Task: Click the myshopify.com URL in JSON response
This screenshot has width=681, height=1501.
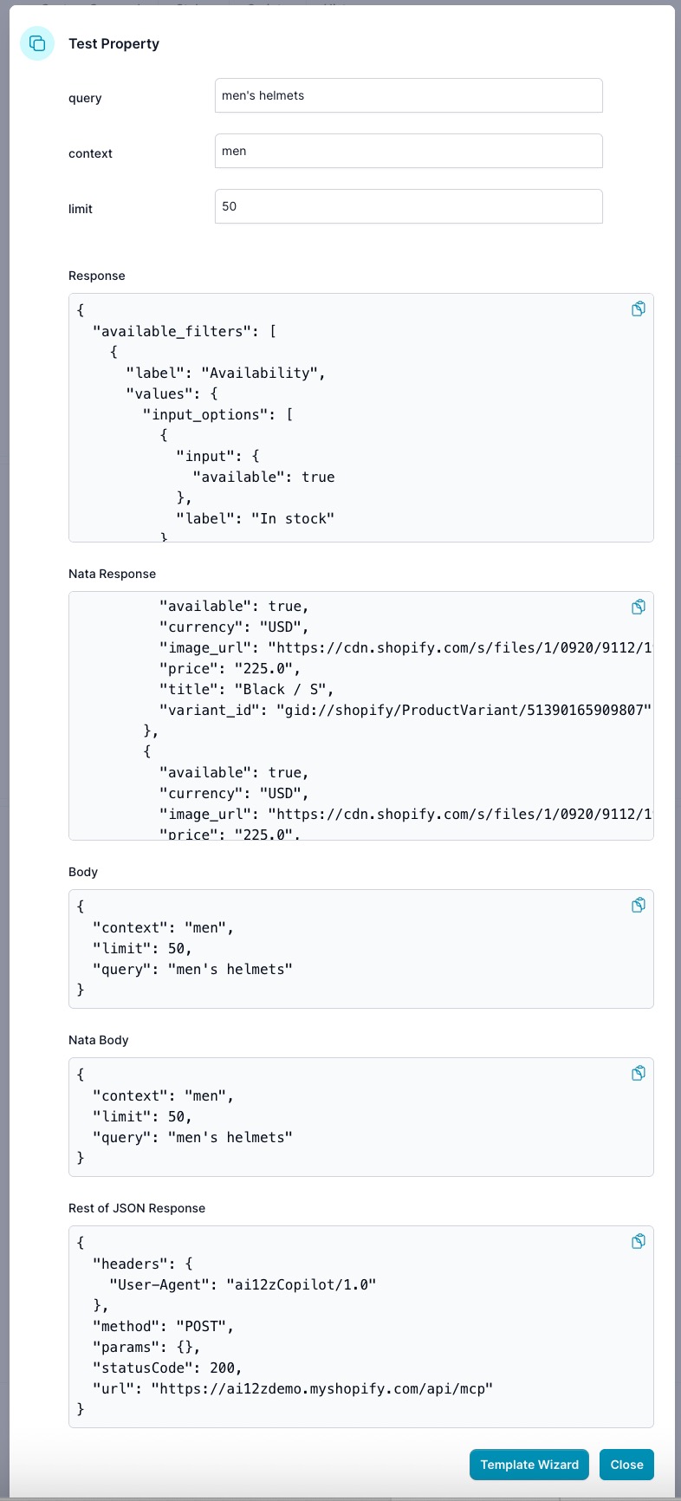Action: [x=321, y=1388]
